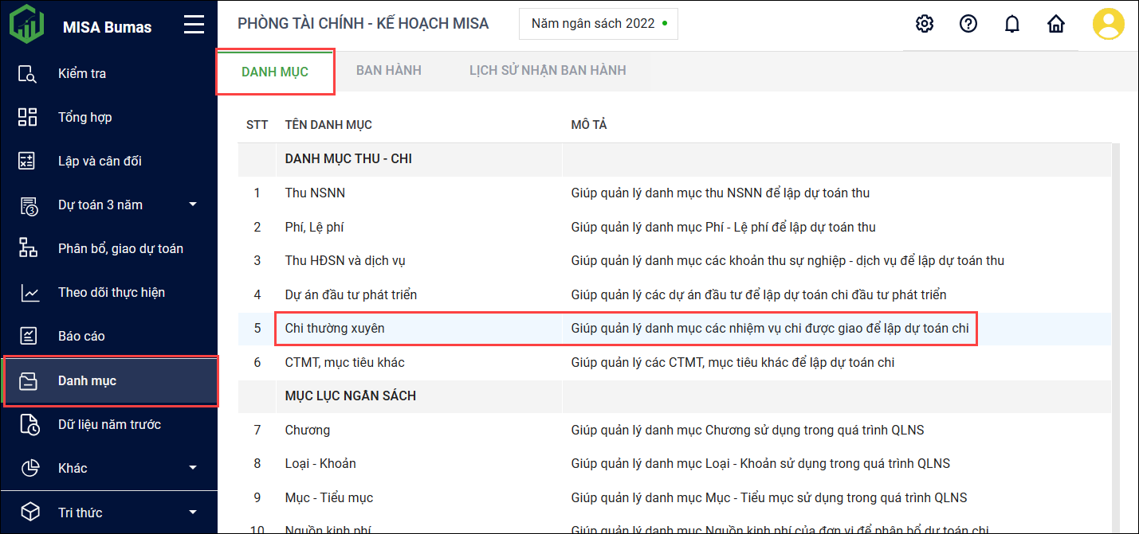Open the Mục - Tiểu mục category row
Viewport: 1139px width, 534px height.
[x=328, y=498]
